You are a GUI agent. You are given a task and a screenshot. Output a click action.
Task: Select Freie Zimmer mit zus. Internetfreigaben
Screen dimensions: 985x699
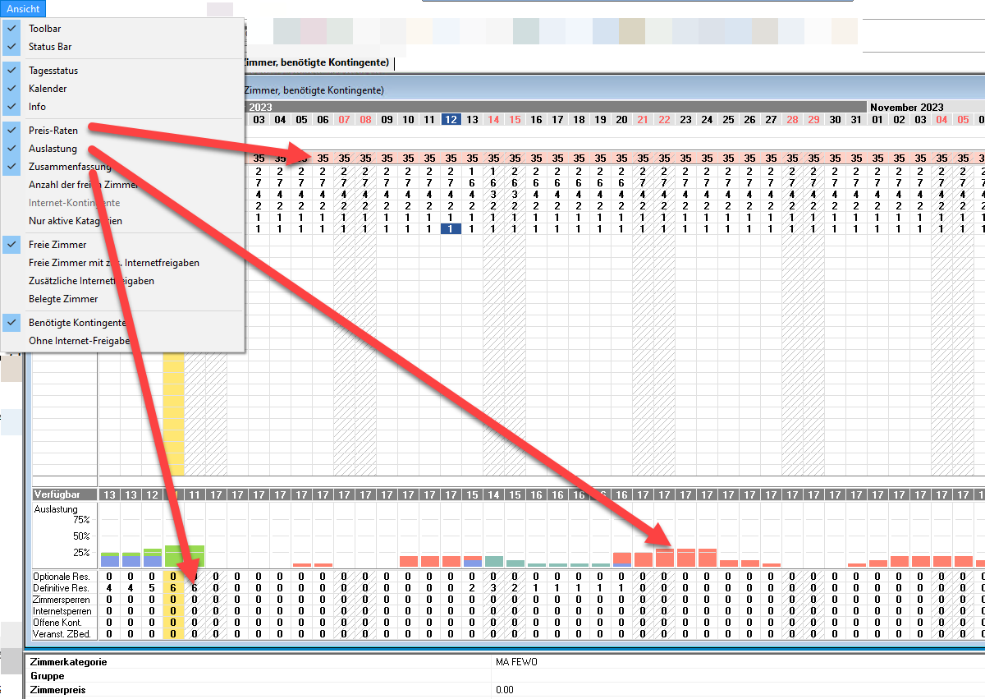click(x=114, y=263)
